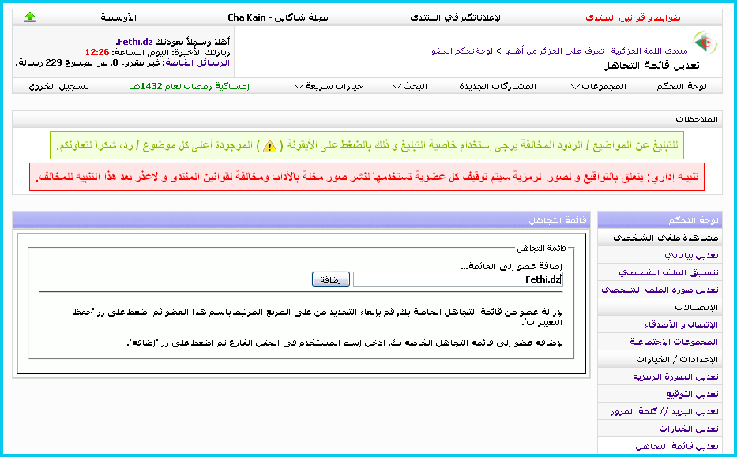Expand the المجموعات dropdown menu
737x457 pixels.
[597, 86]
